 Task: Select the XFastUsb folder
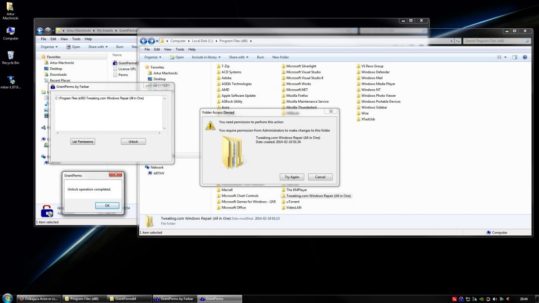tap(366, 119)
